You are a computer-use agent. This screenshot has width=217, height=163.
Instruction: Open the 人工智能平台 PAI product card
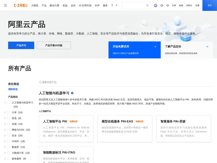click(x=66, y=128)
